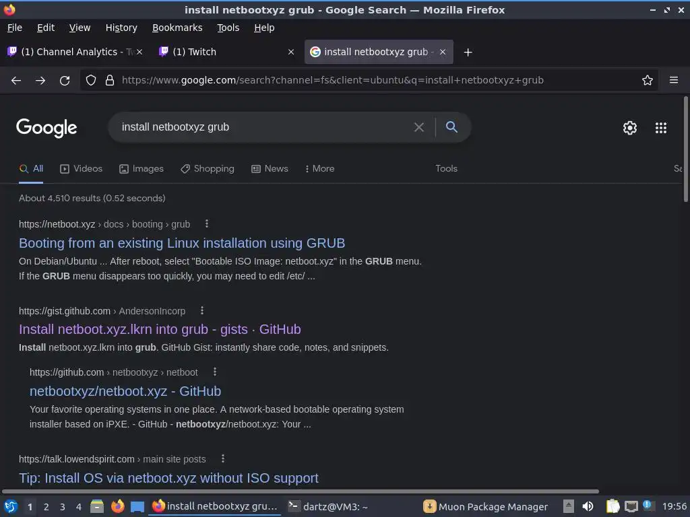Open the network tray icon

point(631,507)
